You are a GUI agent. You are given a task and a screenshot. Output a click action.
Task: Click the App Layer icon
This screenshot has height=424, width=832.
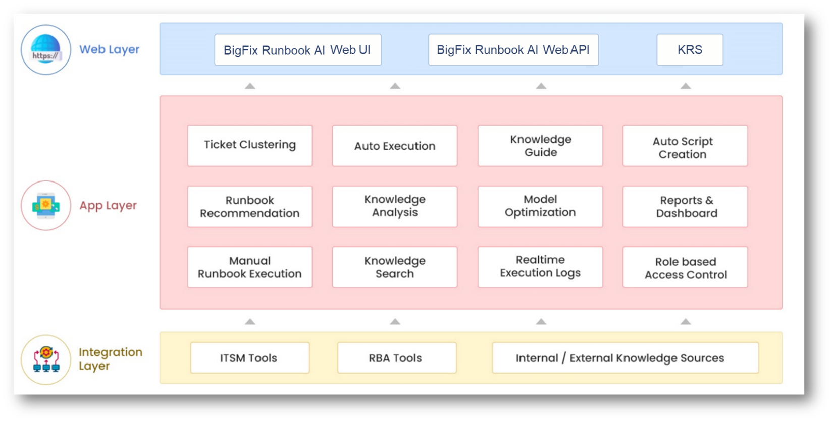point(46,206)
